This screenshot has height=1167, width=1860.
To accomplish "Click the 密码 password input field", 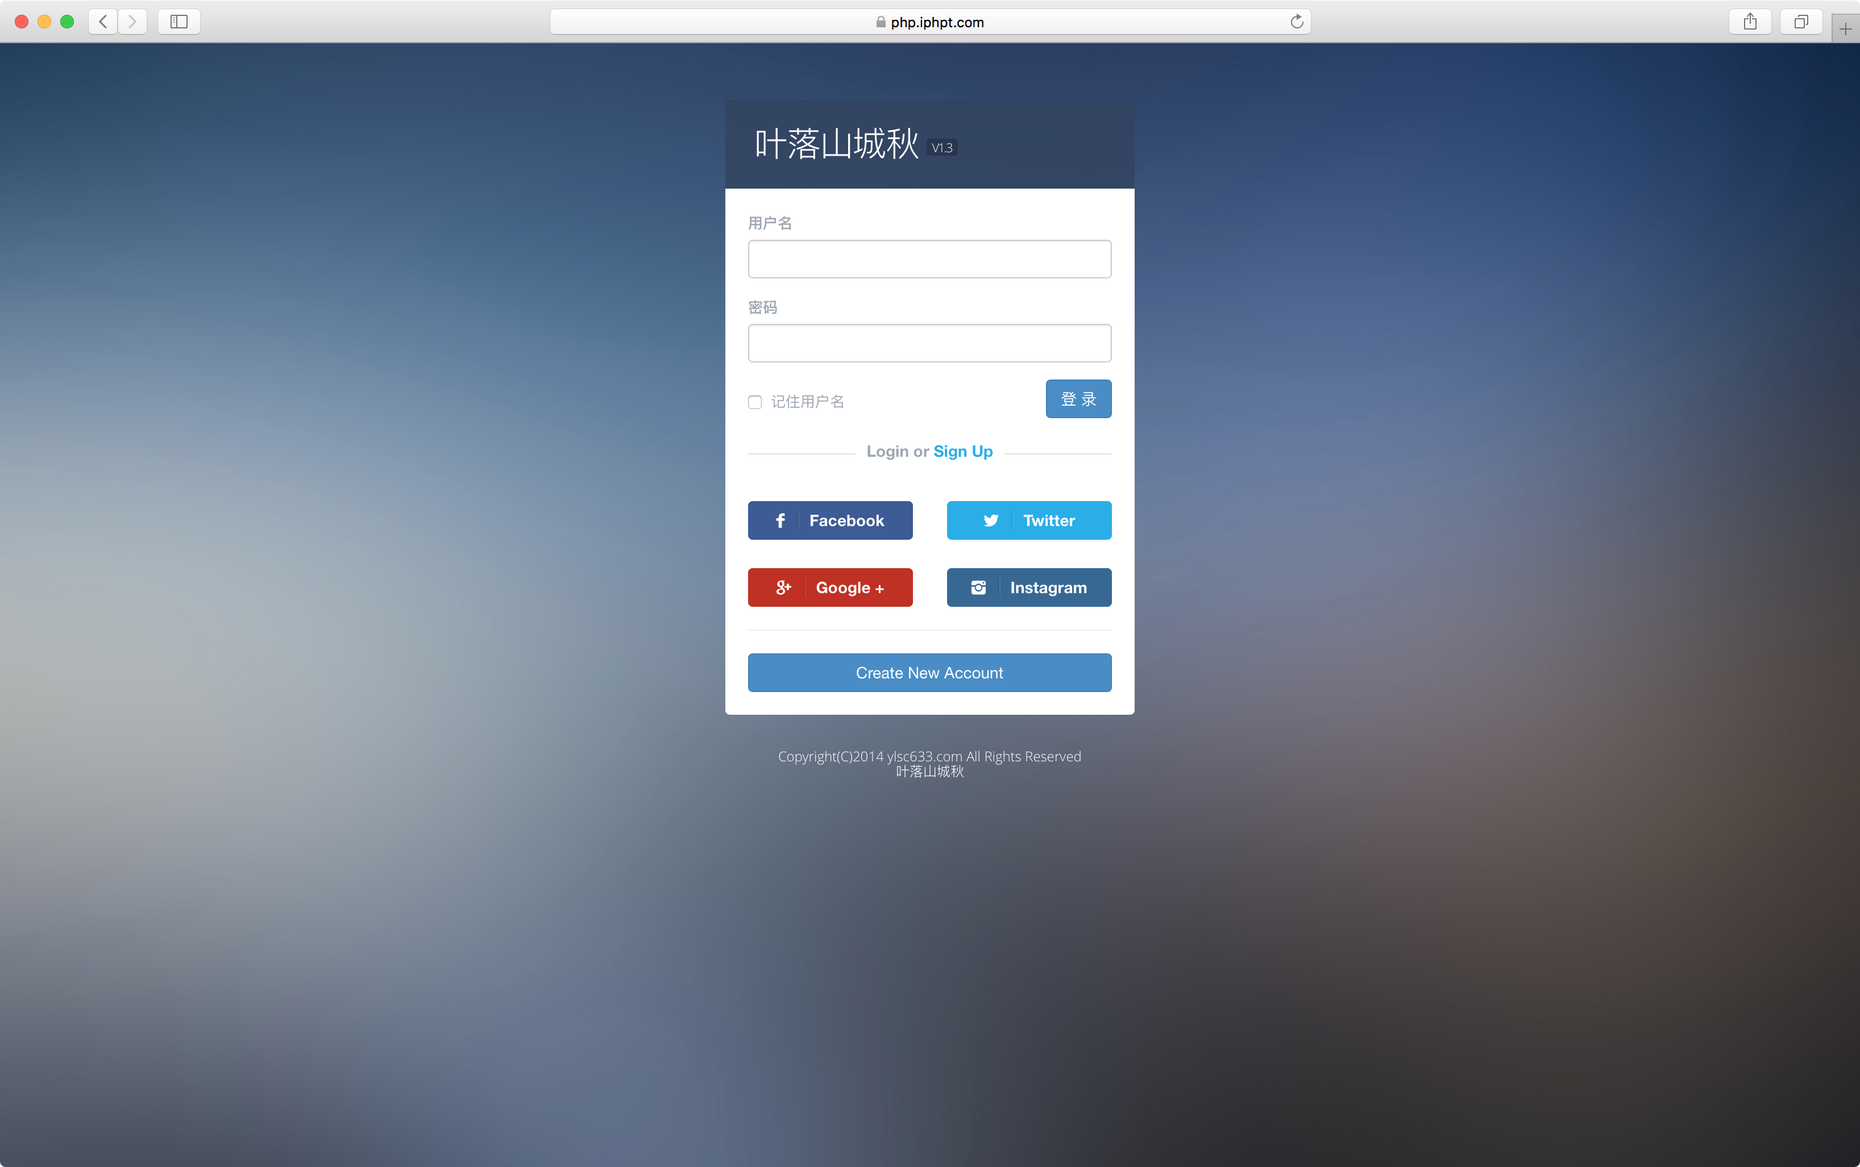I will pyautogui.click(x=929, y=341).
